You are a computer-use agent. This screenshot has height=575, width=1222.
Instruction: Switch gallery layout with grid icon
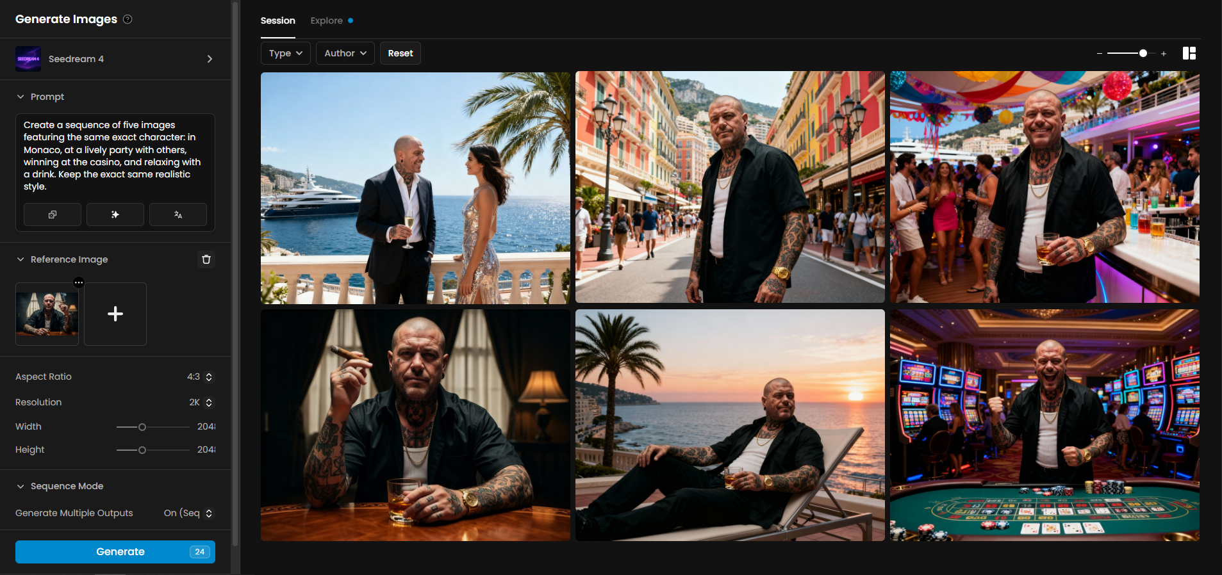click(1189, 53)
